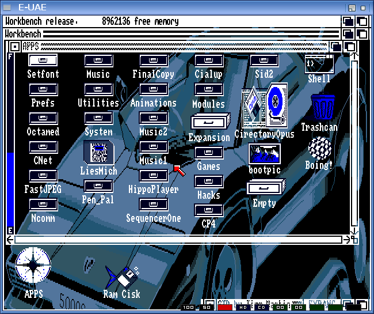Select the Ram Disk icon
The height and width of the screenshot is (314, 374).
tap(122, 277)
